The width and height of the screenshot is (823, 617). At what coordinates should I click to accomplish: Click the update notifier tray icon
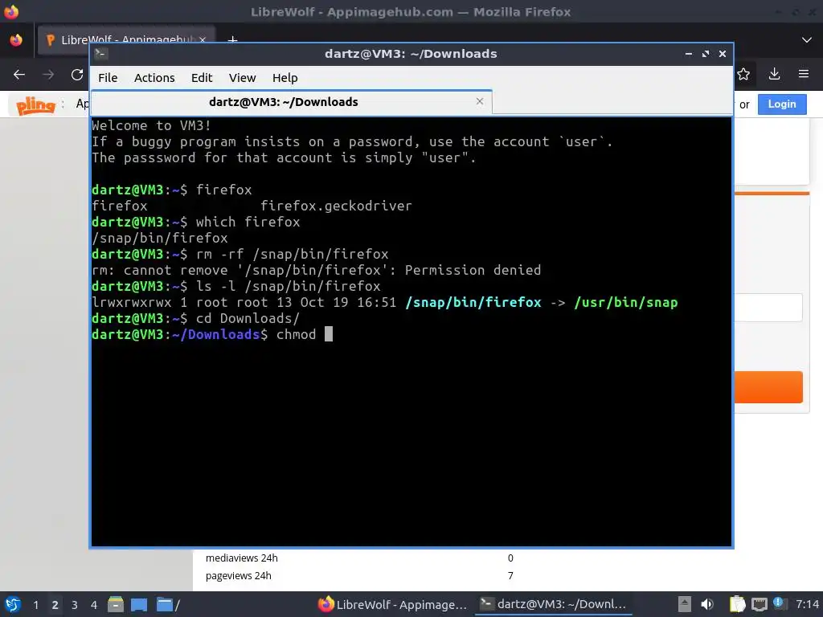coord(778,603)
